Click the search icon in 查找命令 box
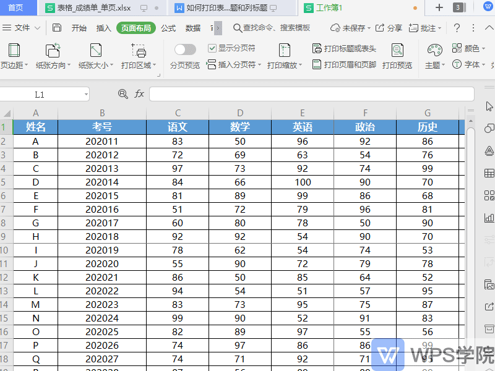The image size is (495, 371). [238, 28]
